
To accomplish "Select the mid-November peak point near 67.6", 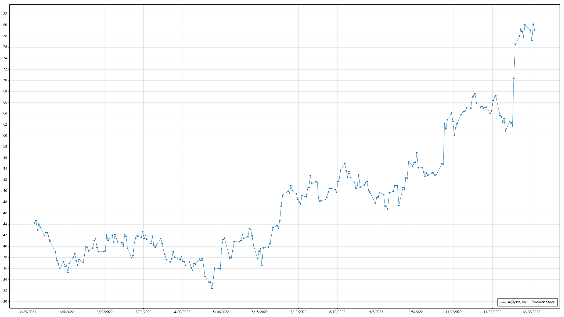I will tap(475, 94).
